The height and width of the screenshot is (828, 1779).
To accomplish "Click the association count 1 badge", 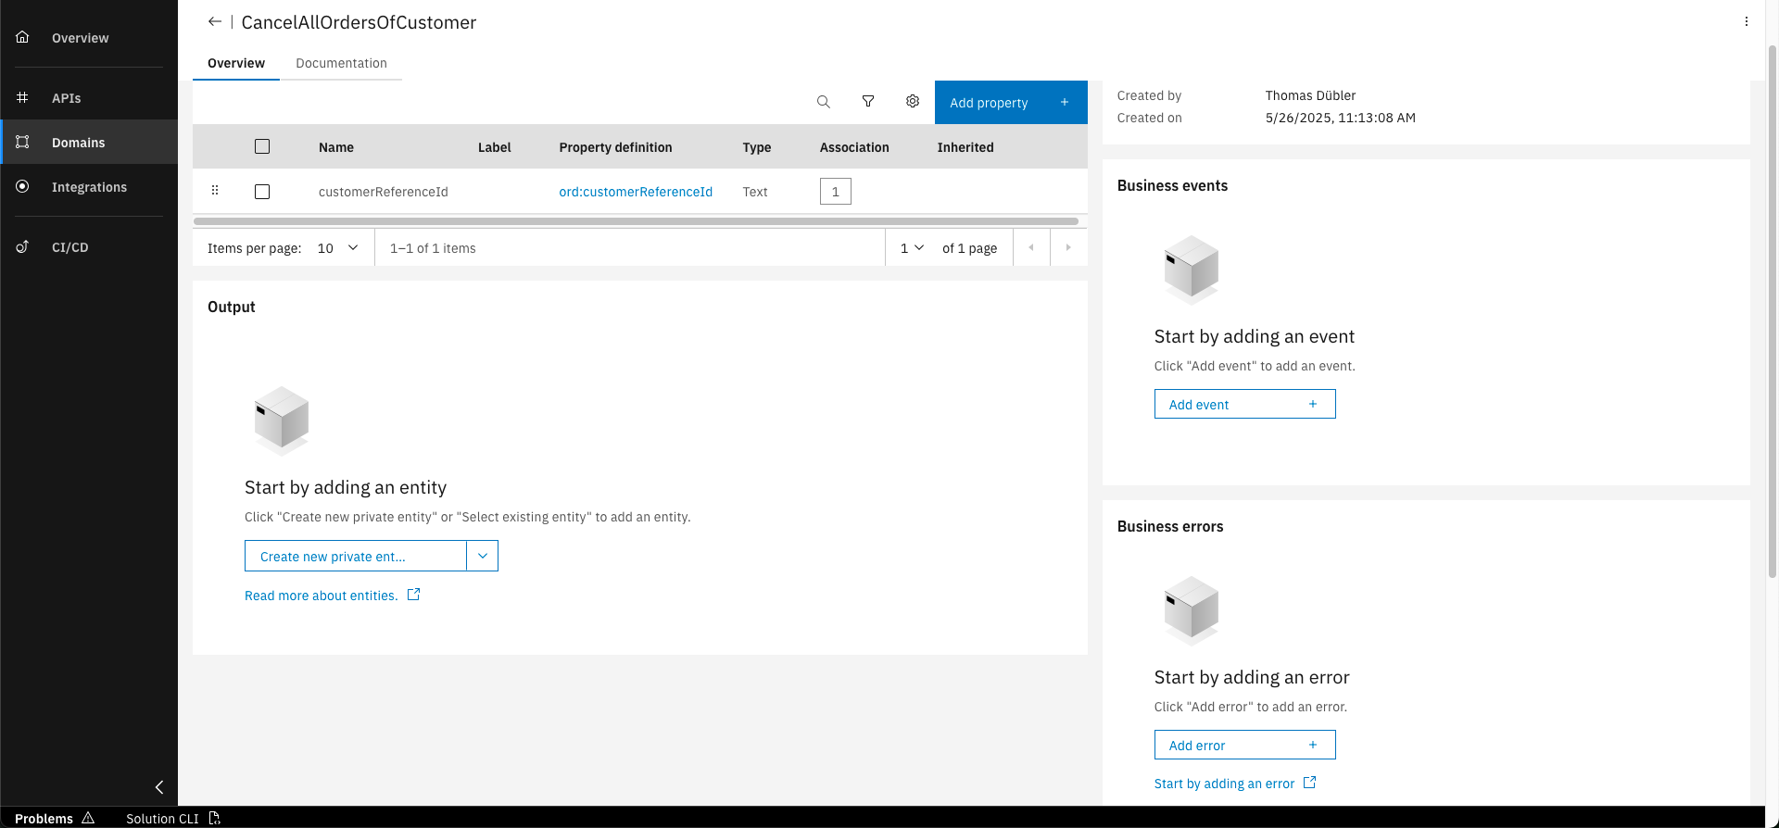I will pyautogui.click(x=835, y=191).
